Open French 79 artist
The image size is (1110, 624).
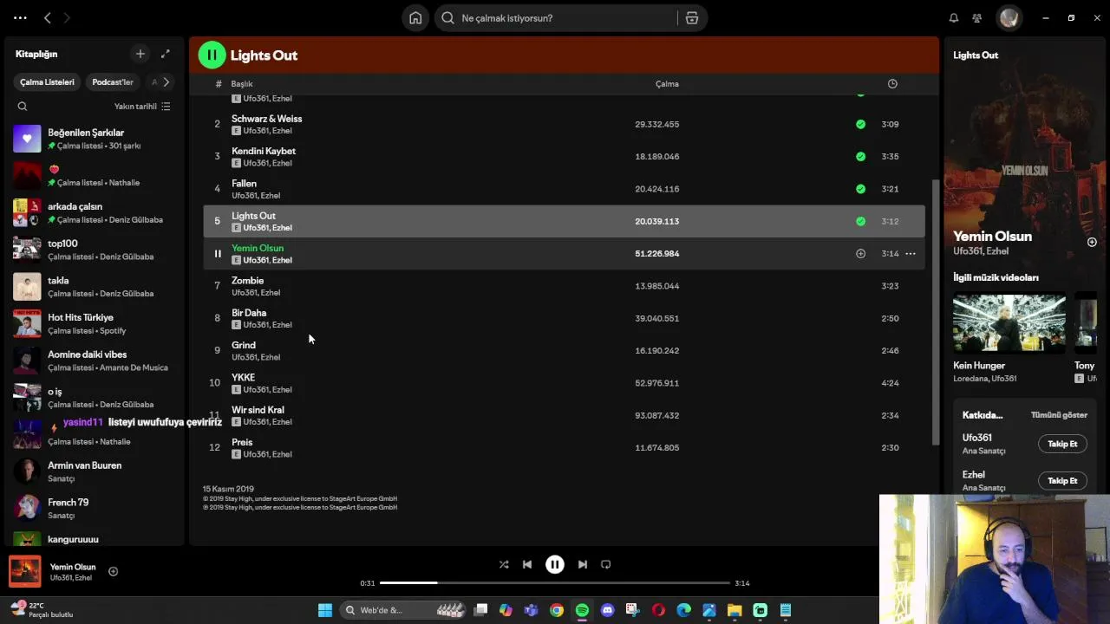click(x=94, y=509)
